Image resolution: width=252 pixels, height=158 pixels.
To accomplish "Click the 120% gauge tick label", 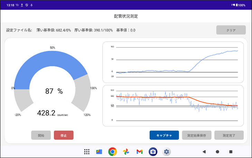I will point(87,115).
